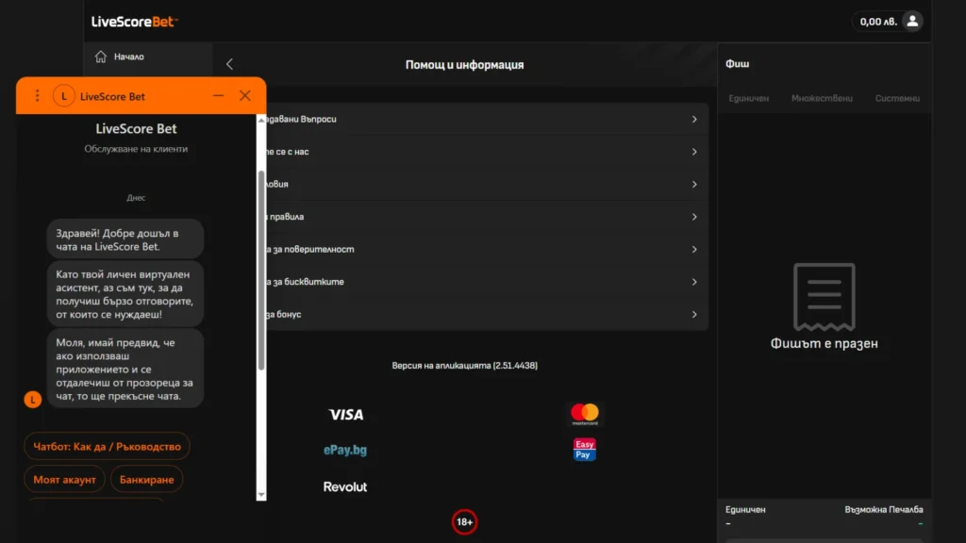
Task: Select the Множествени bet slip tab
Action: point(822,98)
